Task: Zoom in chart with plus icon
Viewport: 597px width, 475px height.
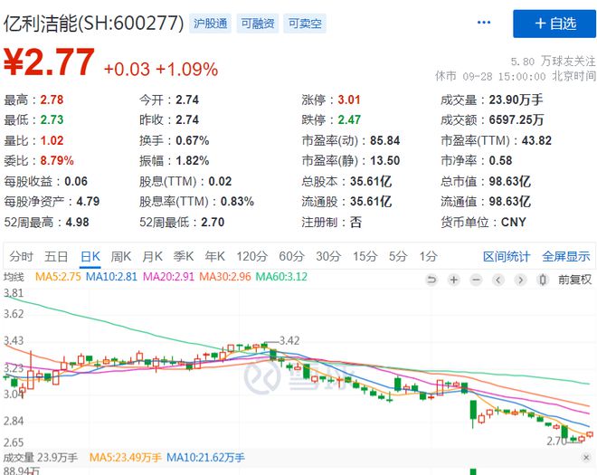Action: [x=453, y=280]
